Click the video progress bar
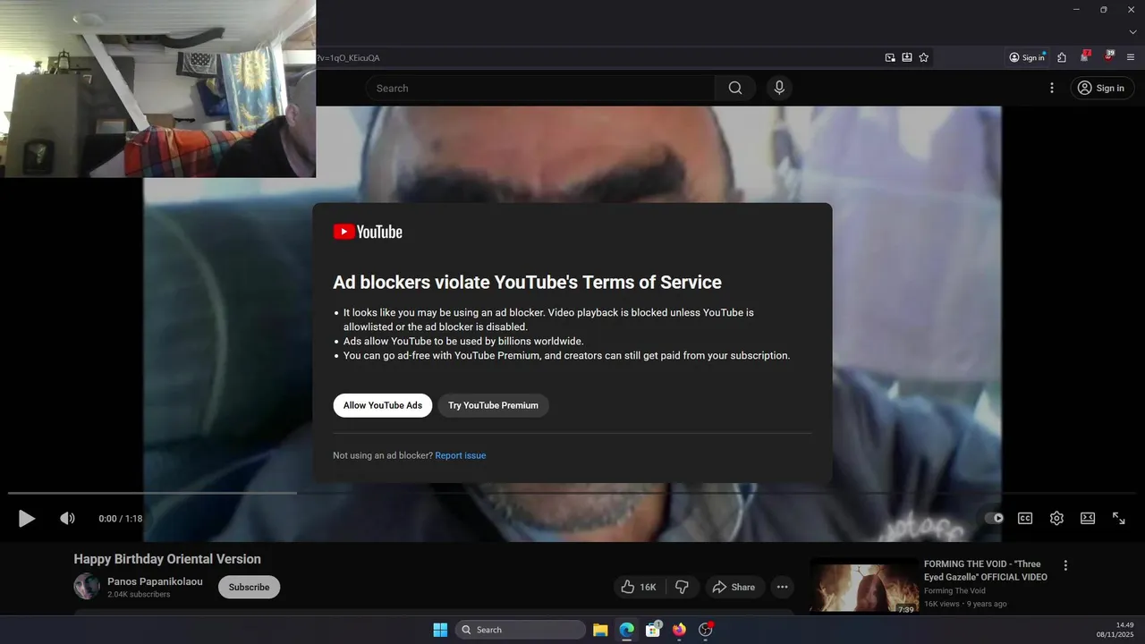This screenshot has height=644, width=1145. pyautogui.click(x=572, y=493)
